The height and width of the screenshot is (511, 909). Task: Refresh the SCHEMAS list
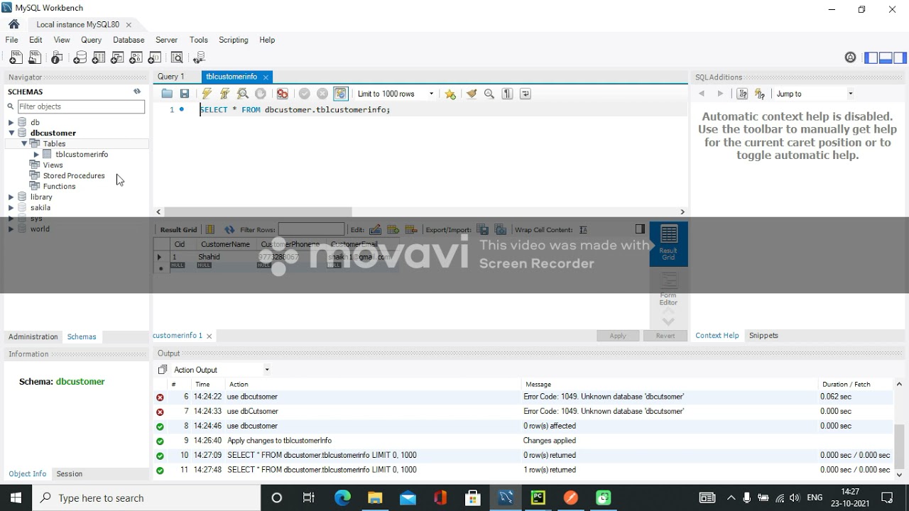coord(137,92)
